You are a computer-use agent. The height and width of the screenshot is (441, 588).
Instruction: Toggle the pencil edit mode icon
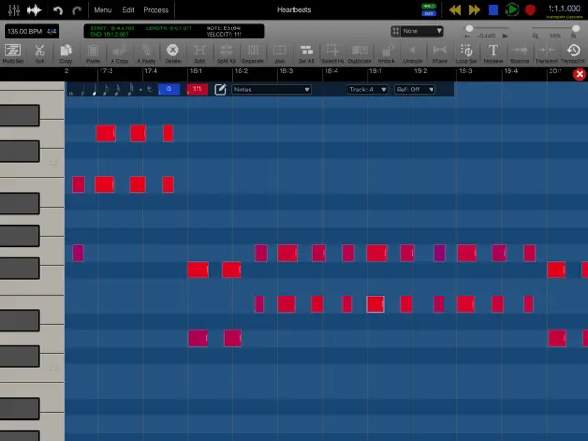[220, 90]
